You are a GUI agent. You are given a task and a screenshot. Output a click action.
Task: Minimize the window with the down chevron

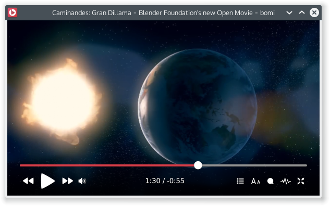click(289, 12)
